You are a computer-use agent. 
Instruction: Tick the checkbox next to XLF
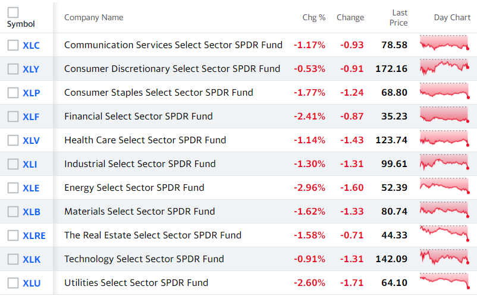[13, 116]
